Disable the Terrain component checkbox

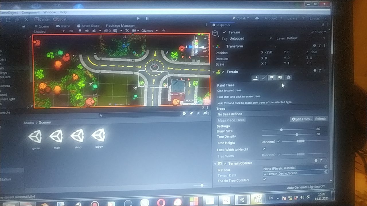point(223,72)
